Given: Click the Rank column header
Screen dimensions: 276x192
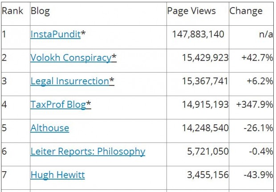Looking at the screenshot, I should [12, 11].
